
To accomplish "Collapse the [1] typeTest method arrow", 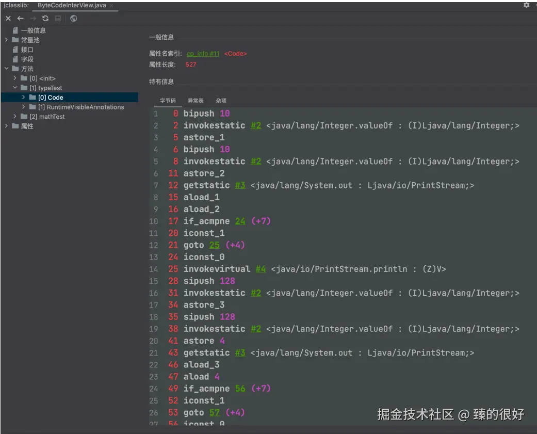I will (x=15, y=88).
